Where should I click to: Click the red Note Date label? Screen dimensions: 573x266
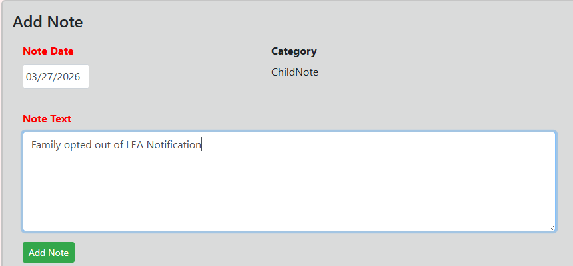tap(48, 51)
